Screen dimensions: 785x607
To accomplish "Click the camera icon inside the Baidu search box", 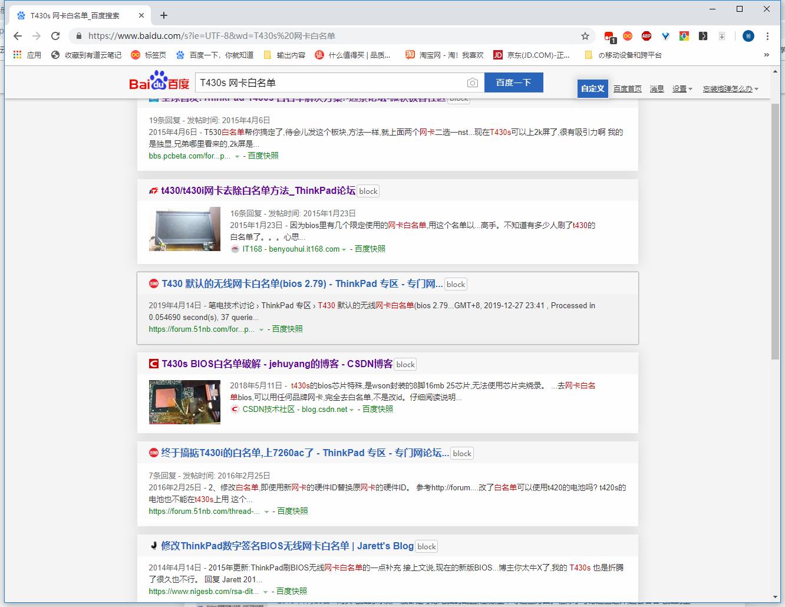I will [x=472, y=83].
